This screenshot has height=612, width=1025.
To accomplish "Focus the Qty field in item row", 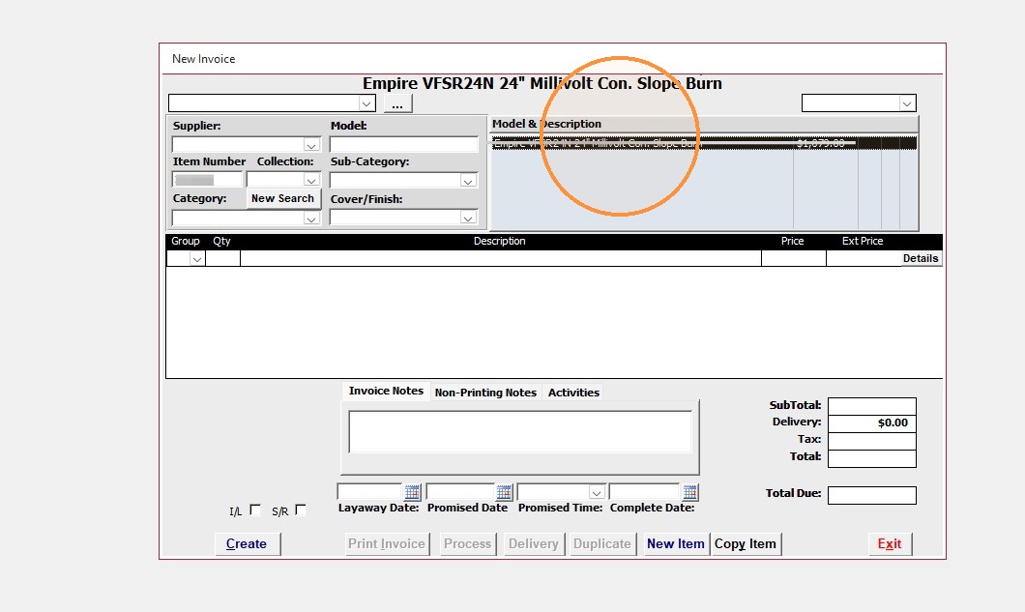I will tap(223, 259).
